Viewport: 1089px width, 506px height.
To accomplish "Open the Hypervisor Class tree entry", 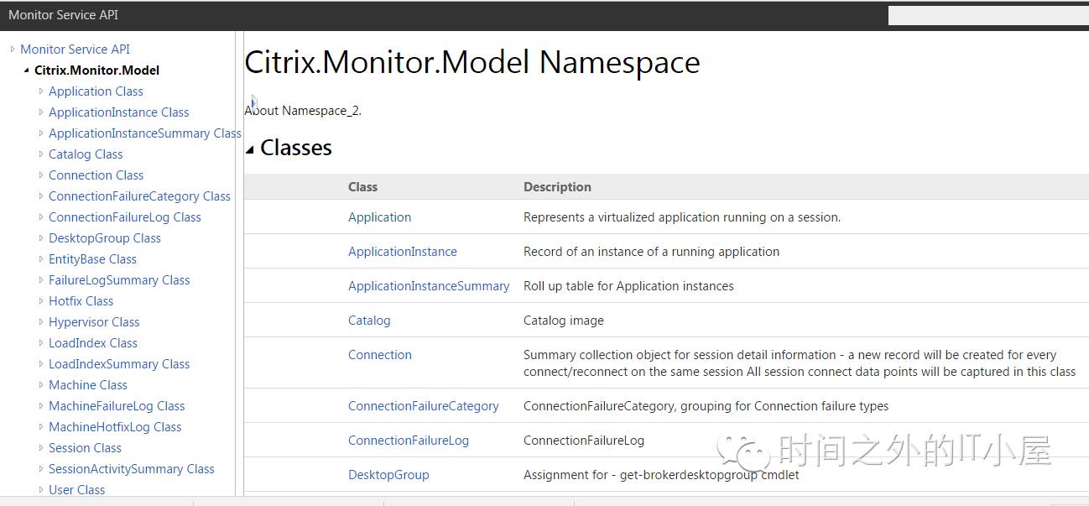I will click(x=94, y=322).
